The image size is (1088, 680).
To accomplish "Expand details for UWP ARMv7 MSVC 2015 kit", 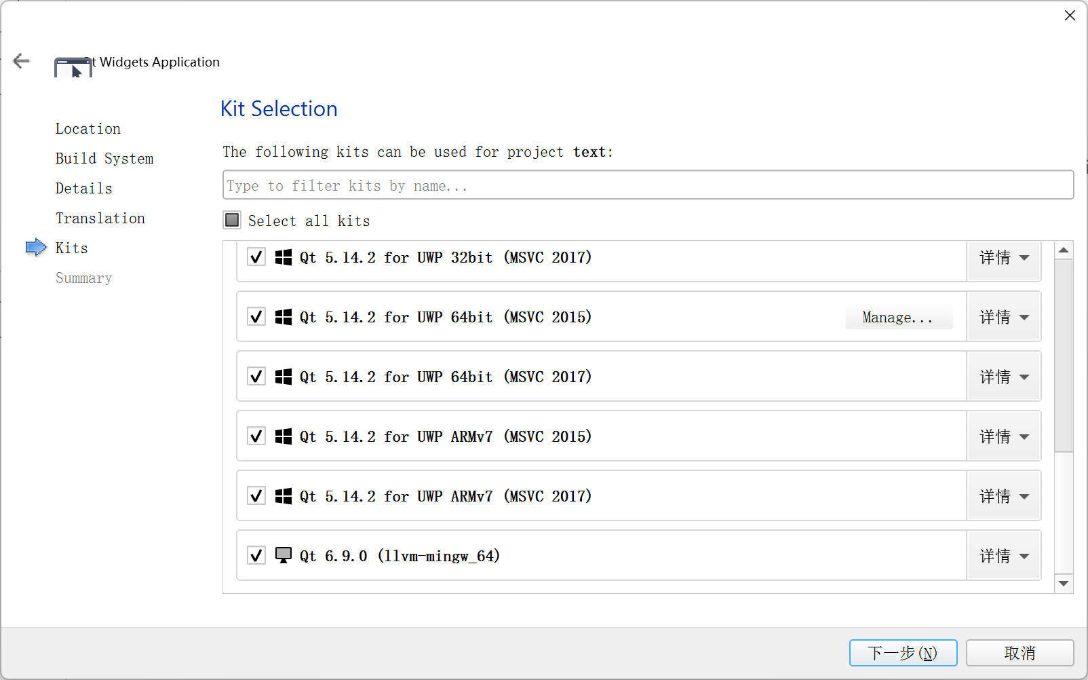I will 1004,436.
